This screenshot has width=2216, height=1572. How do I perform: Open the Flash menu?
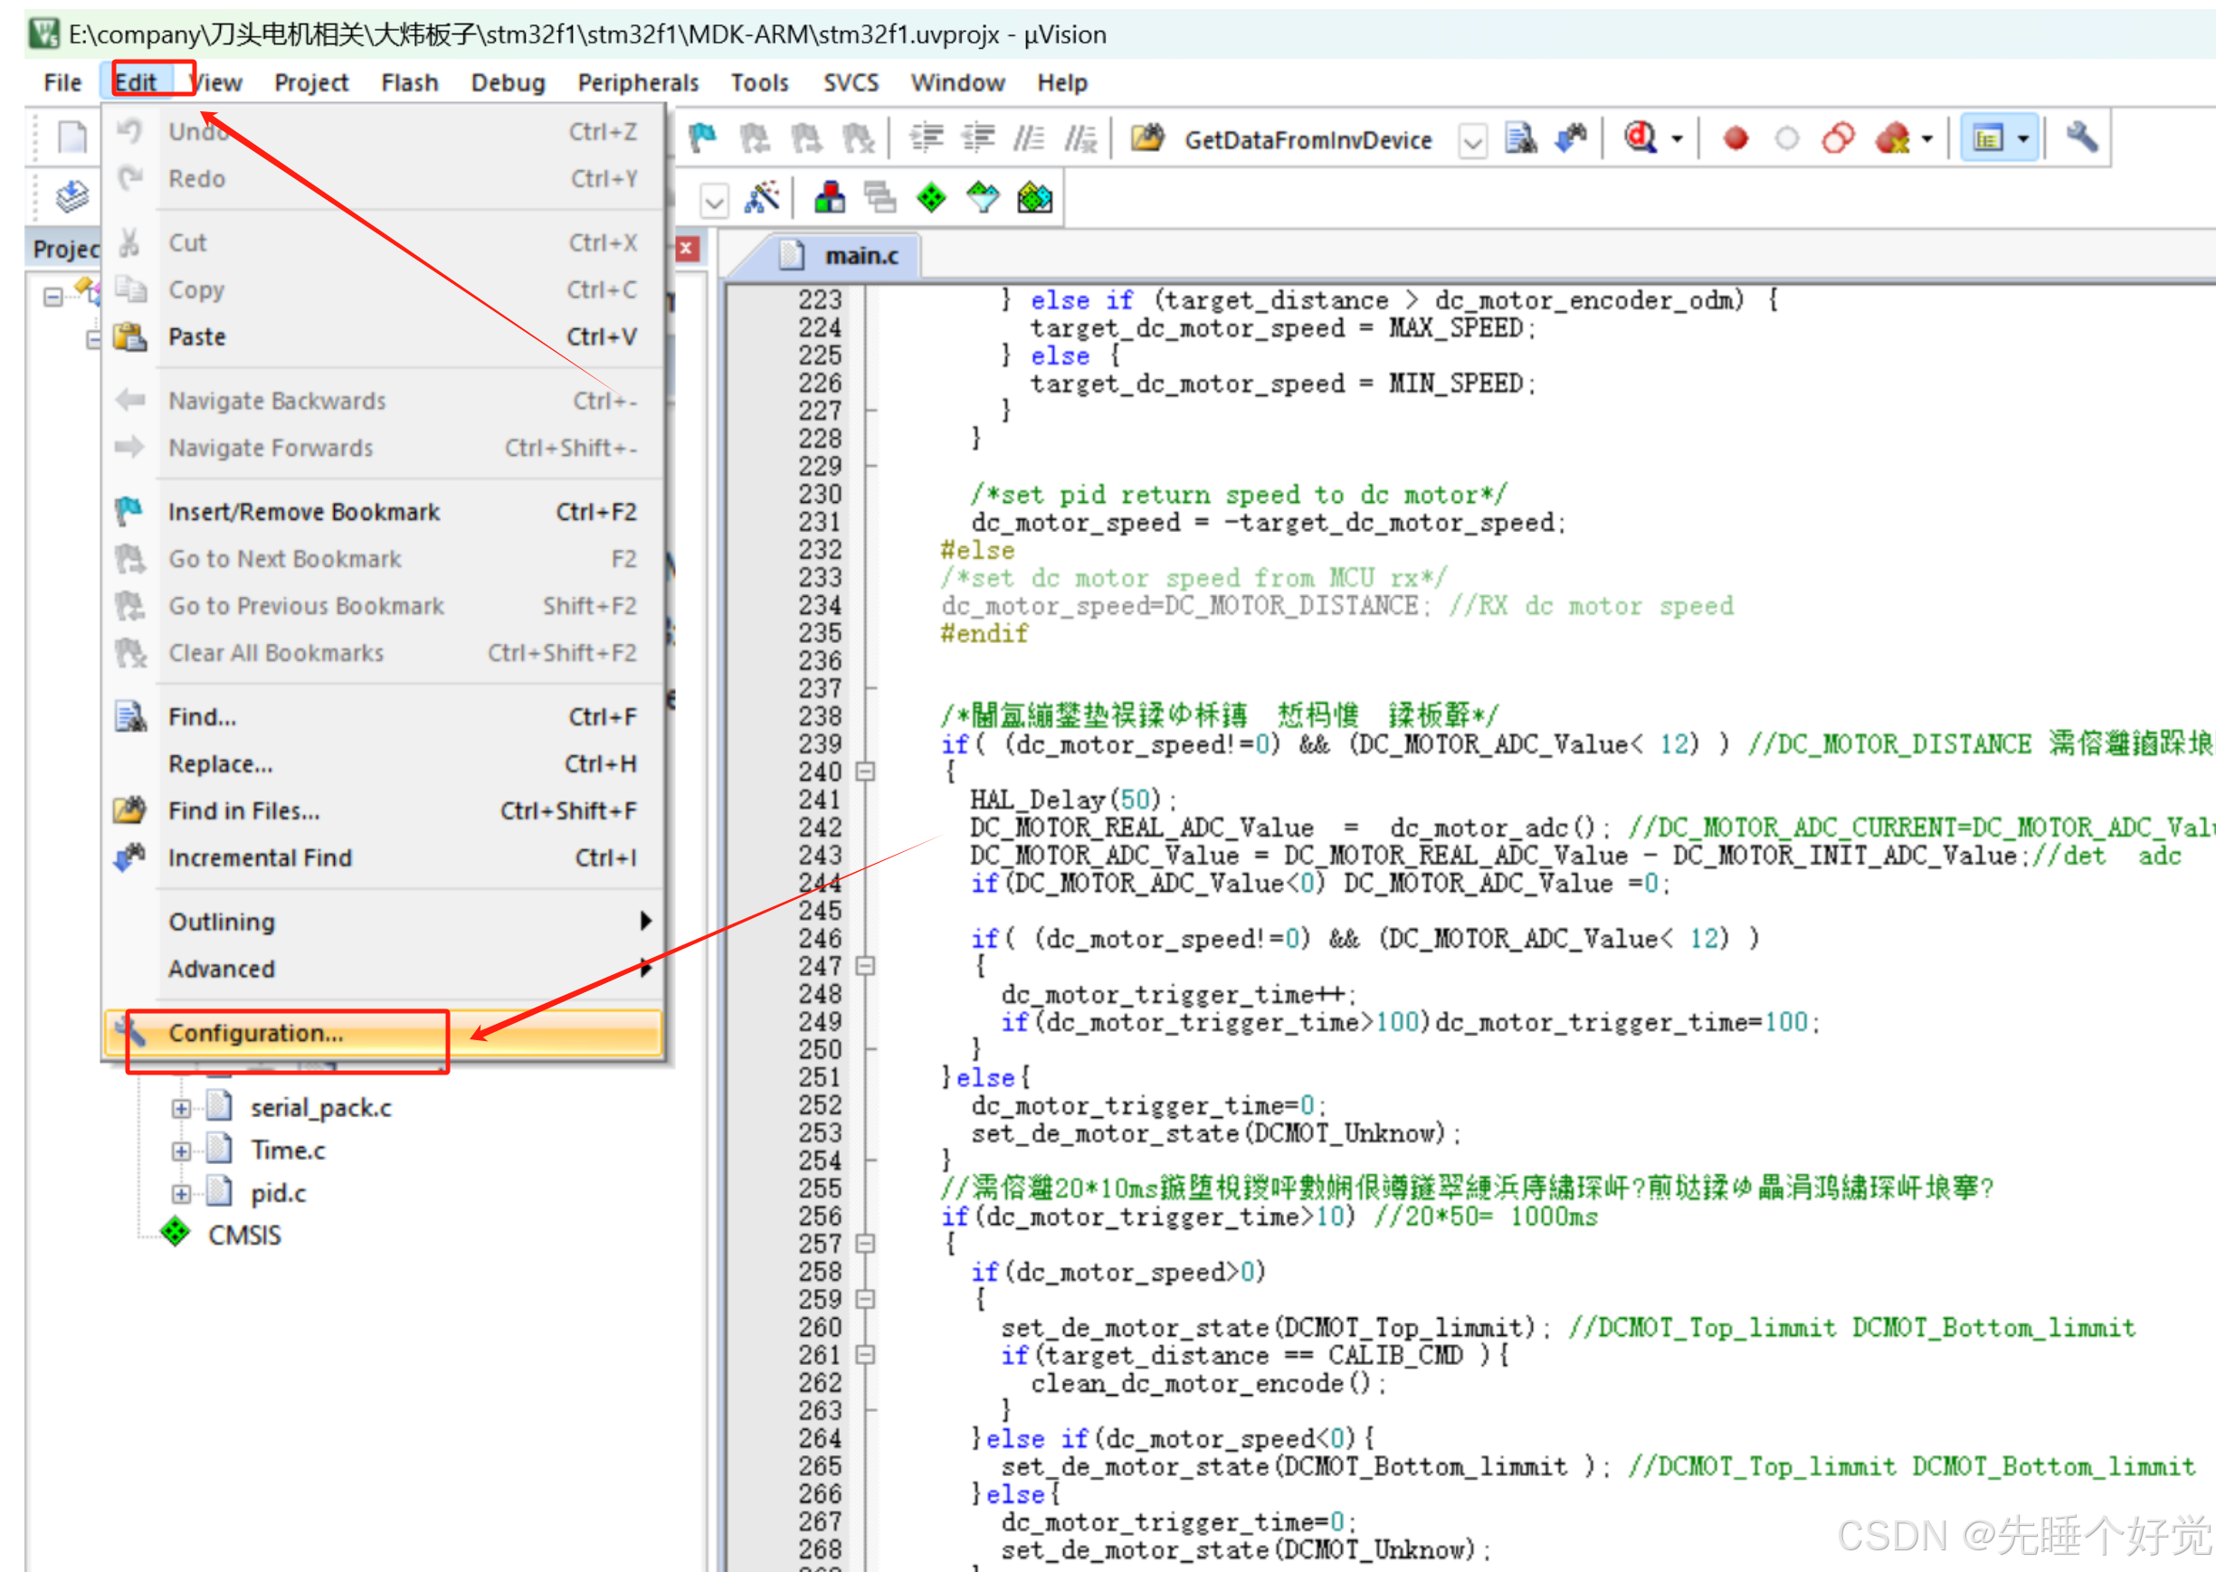coord(410,83)
